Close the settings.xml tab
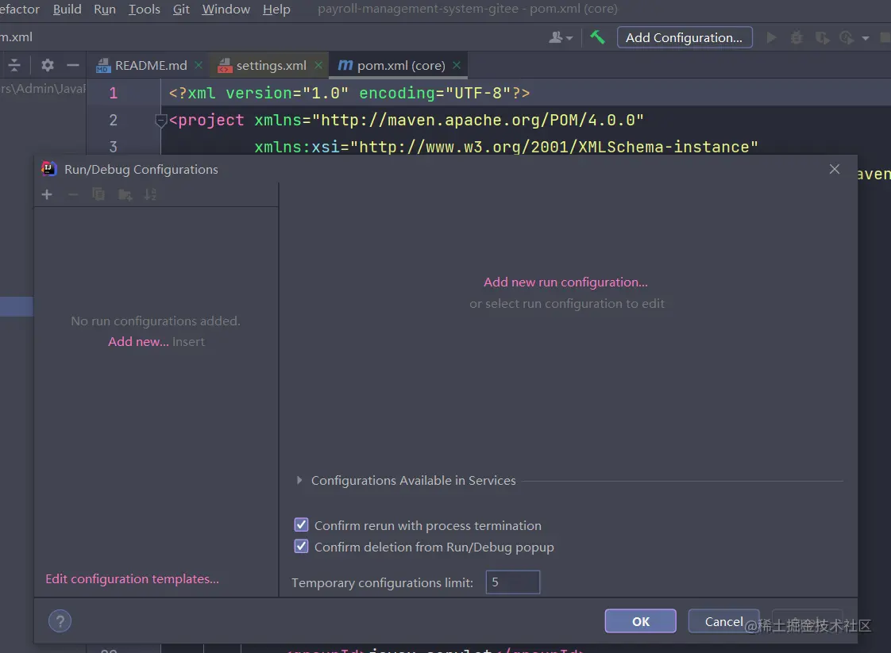891x653 pixels. coord(318,65)
